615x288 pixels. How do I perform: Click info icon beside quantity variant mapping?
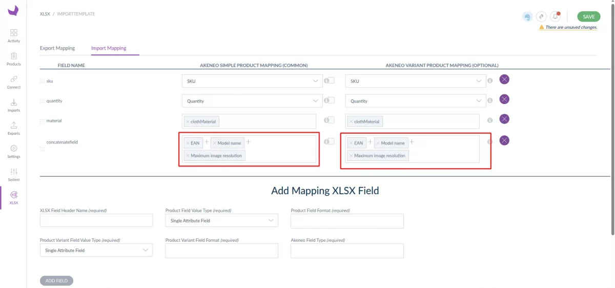(x=490, y=100)
